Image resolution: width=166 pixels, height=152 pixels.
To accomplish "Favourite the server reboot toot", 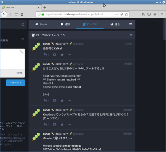I will pyautogui.click(x=62, y=100).
